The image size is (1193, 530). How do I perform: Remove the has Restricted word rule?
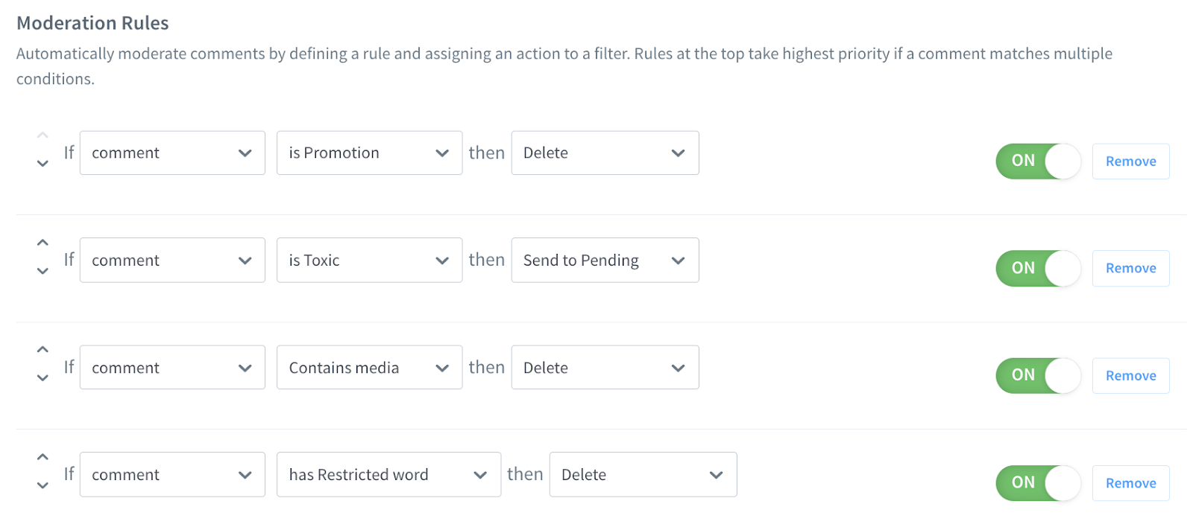click(x=1130, y=483)
